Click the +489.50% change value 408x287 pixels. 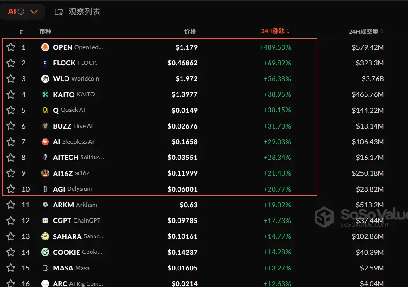point(275,47)
